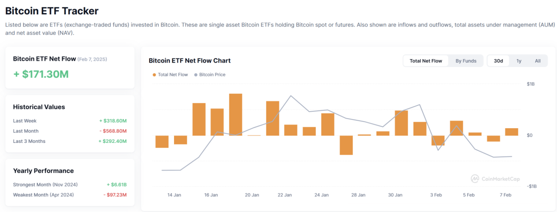Click the largest negative orange bar
The height and width of the screenshot is (212, 557).
(346, 145)
